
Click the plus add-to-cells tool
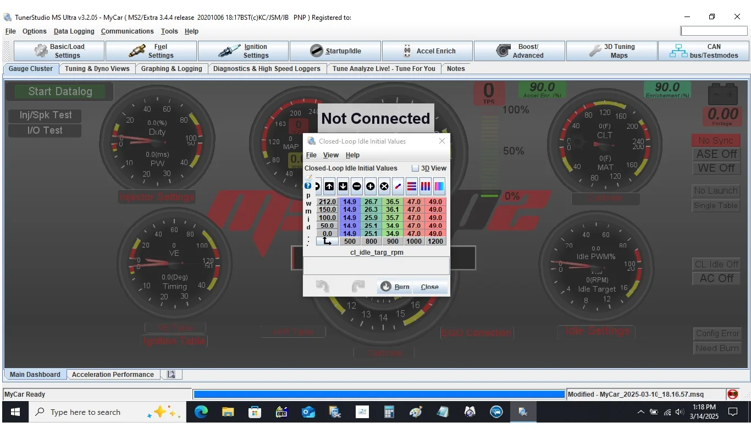point(371,187)
